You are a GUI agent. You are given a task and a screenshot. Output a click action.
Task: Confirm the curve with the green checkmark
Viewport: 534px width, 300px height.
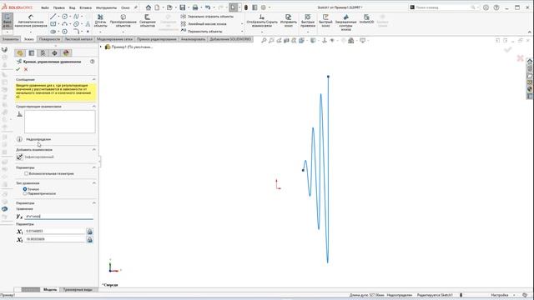pyautogui.click(x=18, y=69)
